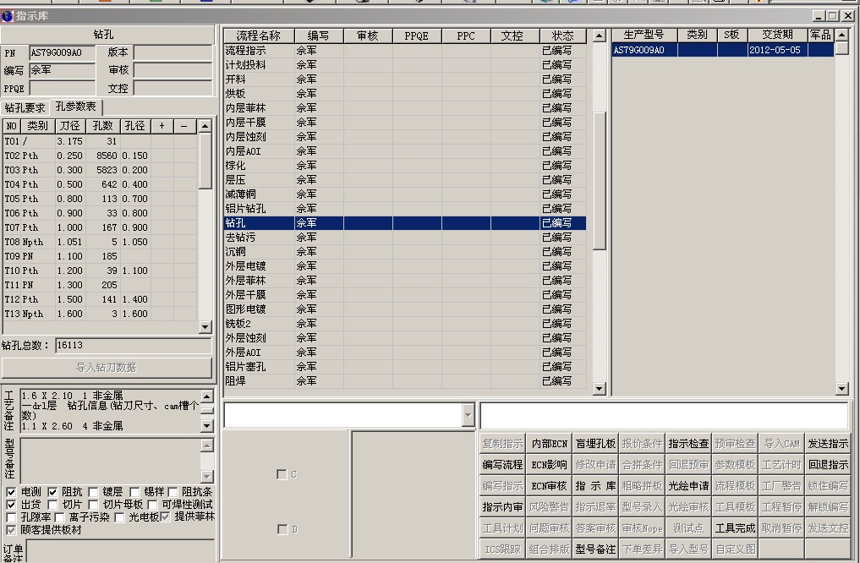The width and height of the screenshot is (860, 563).
Task: Click the 流程名称 column header
Action: (x=258, y=36)
